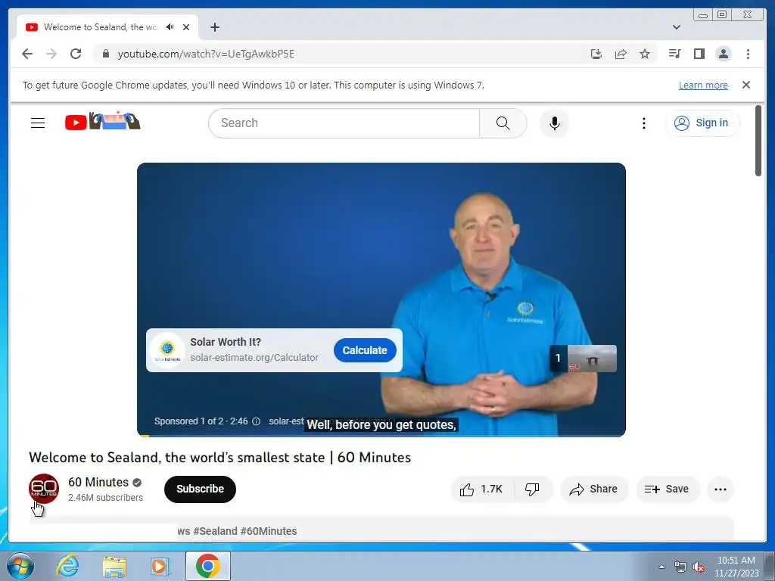Screen dimensions: 775x581
Task: Go to YouTube home via logo
Action: pyautogui.click(x=103, y=121)
